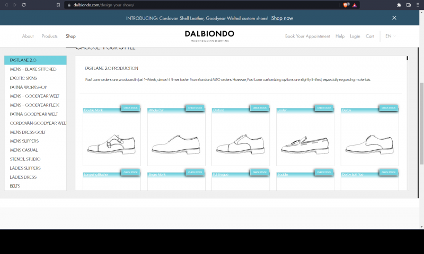Select MENS - GOODYEAR WELT category
Viewport: 424px width, 254px height.
point(36,96)
